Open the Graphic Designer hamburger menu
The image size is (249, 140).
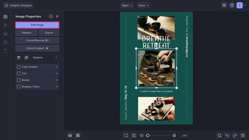6,5
